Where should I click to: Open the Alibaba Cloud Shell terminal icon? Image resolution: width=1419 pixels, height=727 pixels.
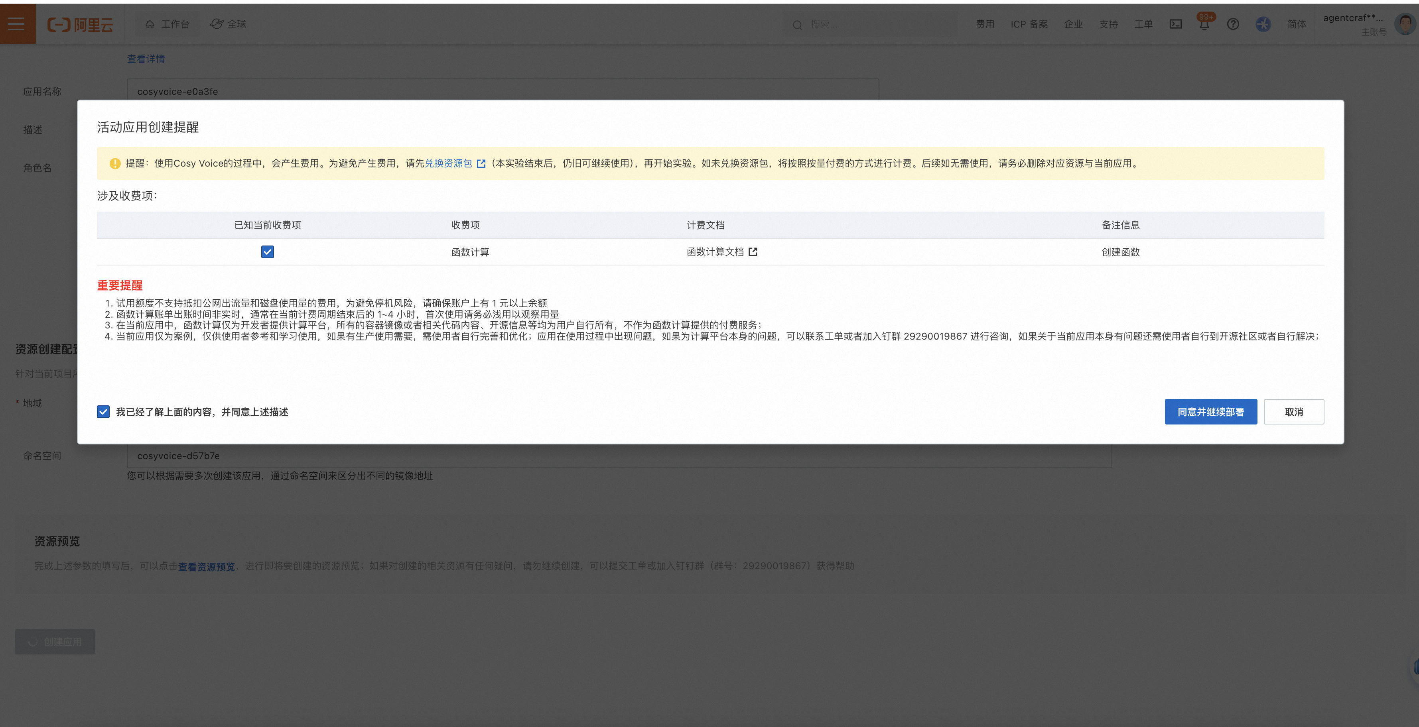point(1176,24)
